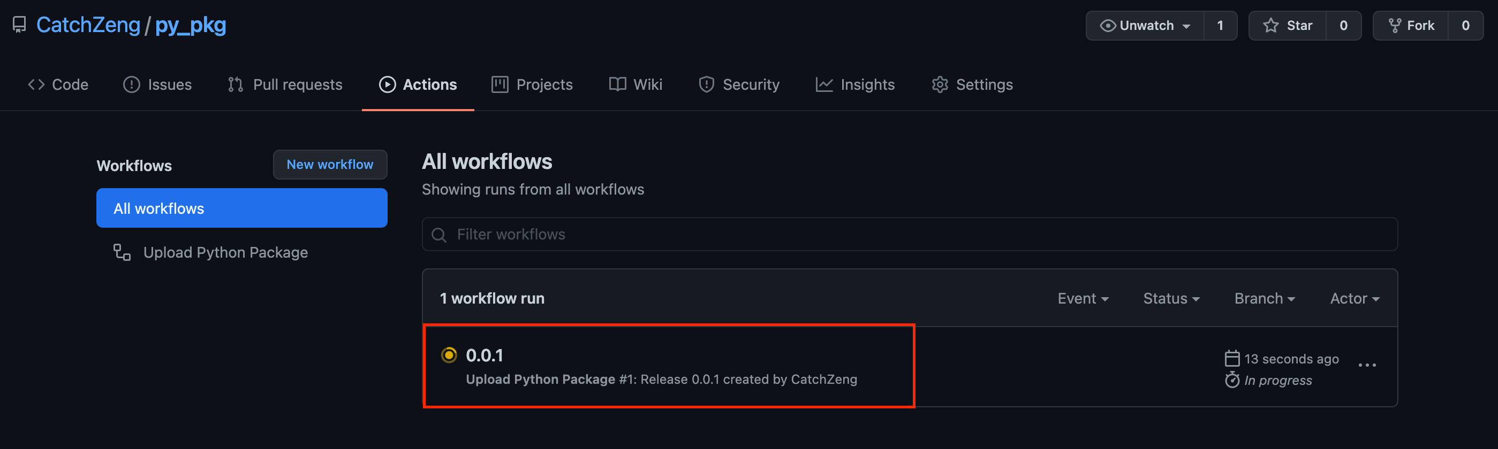Click the watcher count of 1
1498x449 pixels.
[x=1220, y=26]
